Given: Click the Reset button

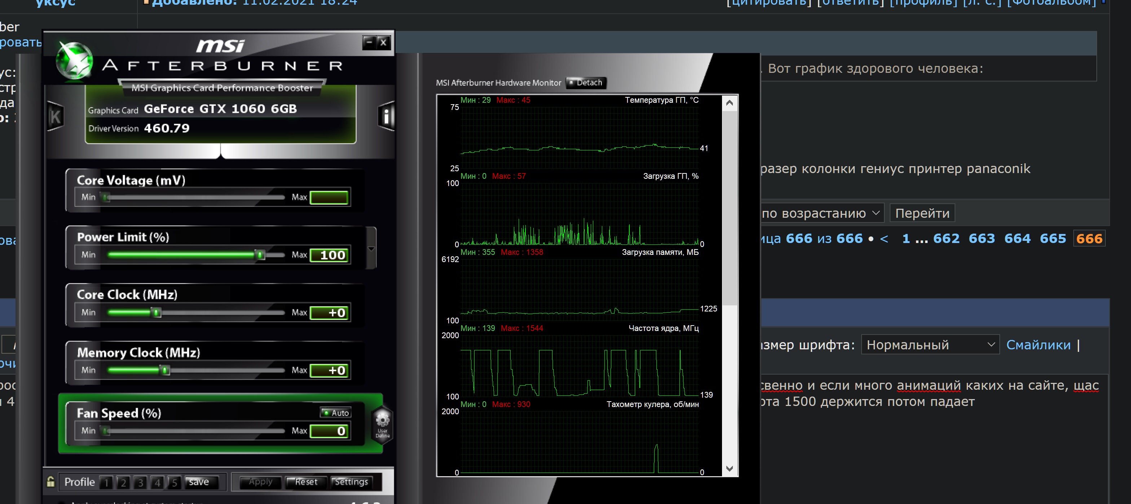Looking at the screenshot, I should [x=305, y=482].
